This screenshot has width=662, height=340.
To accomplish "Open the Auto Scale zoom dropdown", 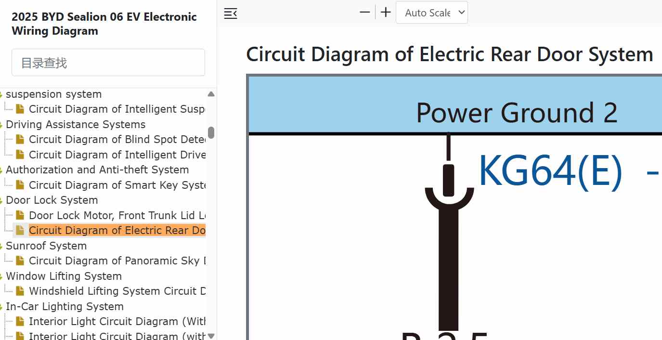I will pyautogui.click(x=432, y=13).
